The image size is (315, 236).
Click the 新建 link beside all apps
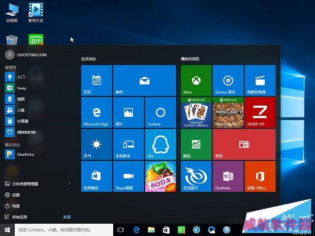pyautogui.click(x=67, y=217)
